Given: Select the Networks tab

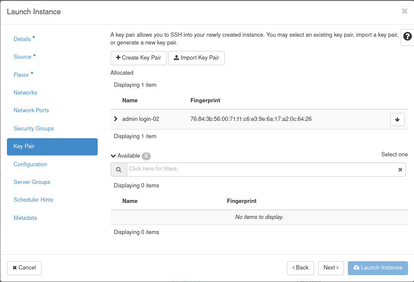Looking at the screenshot, I should pyautogui.click(x=25, y=93).
